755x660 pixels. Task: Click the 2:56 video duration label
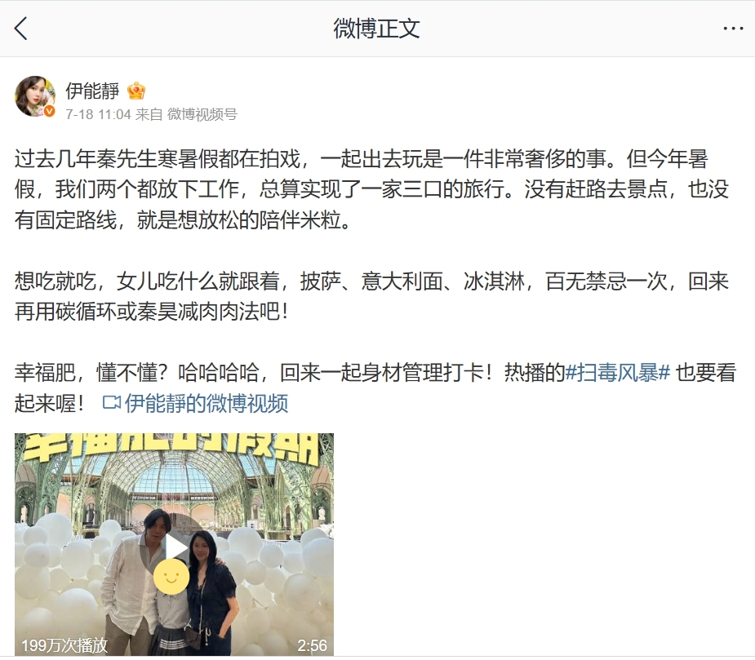[312, 645]
